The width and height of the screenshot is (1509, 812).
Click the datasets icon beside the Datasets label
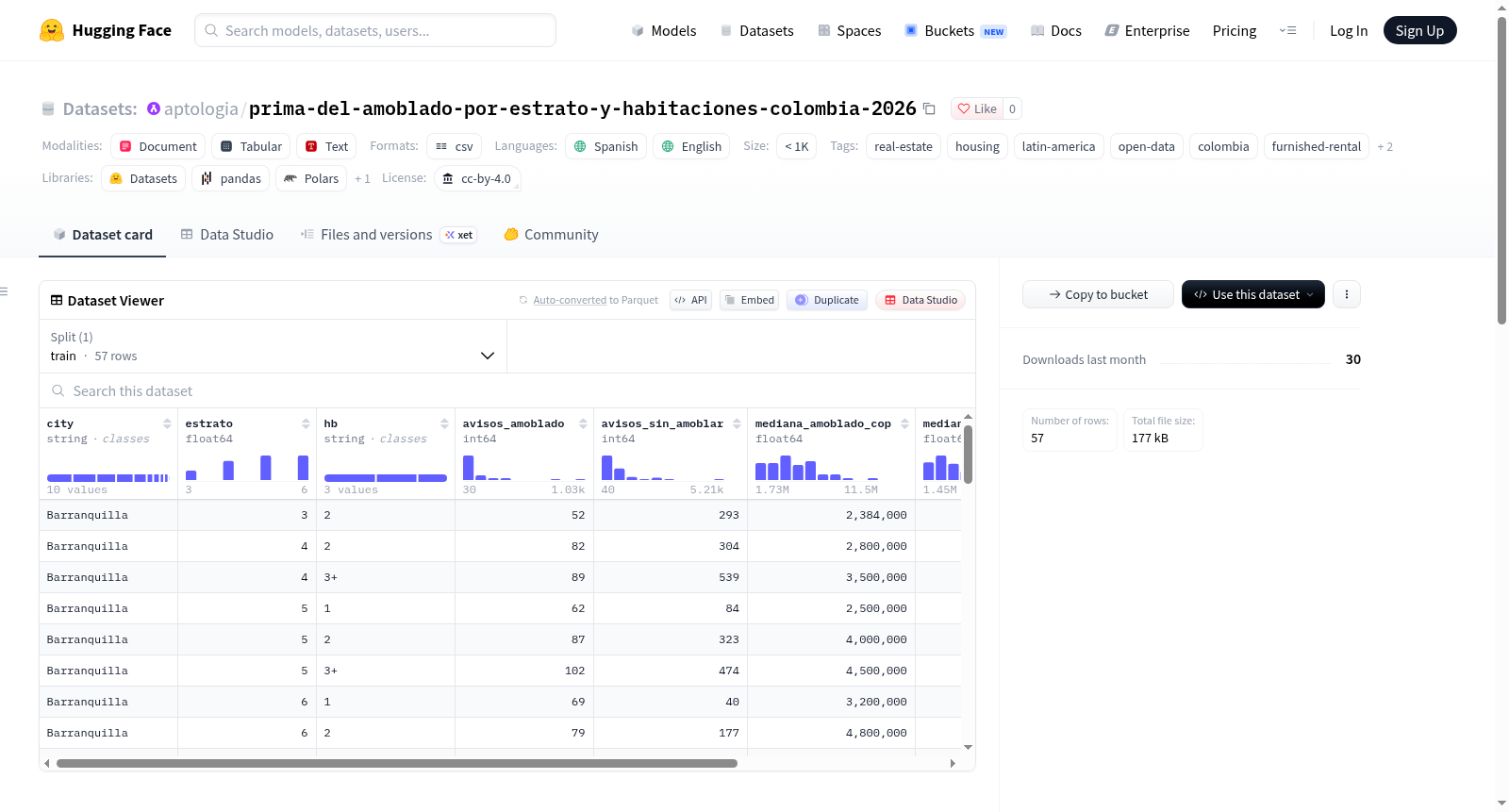(x=48, y=108)
